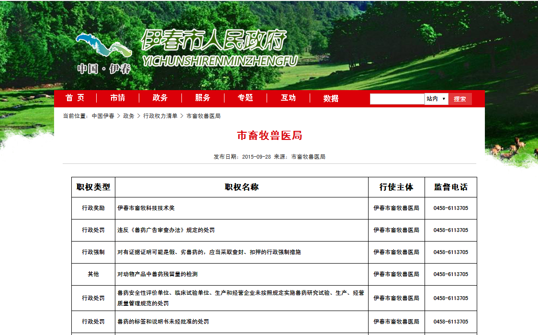Viewport: 538px width, 335px height.
Task: Click the 监督电话 column header
Action: pos(451,187)
